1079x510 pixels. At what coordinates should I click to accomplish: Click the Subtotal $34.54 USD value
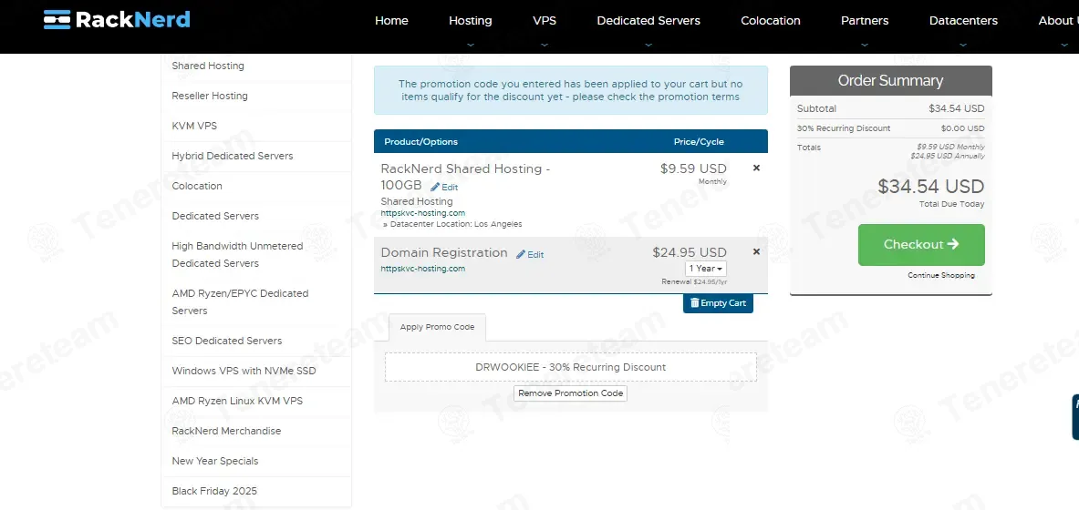[957, 108]
